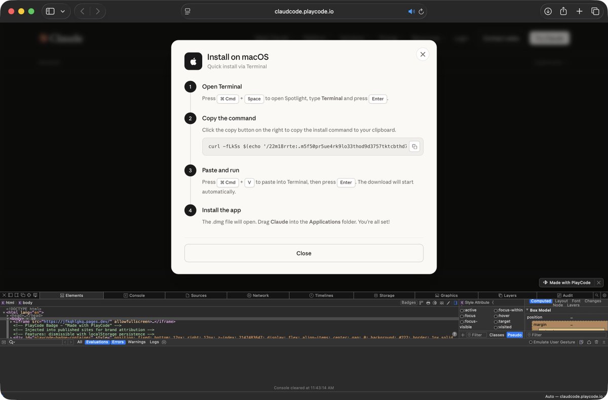Toggle the Pseudo button
This screenshot has height=400, width=608.
(514, 335)
